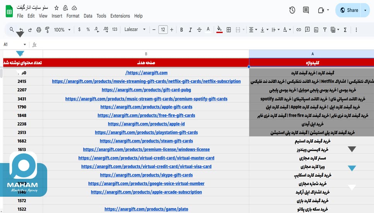374x213 pixels.
Task: Format as currency with dollar icon
Action: coord(79,29)
